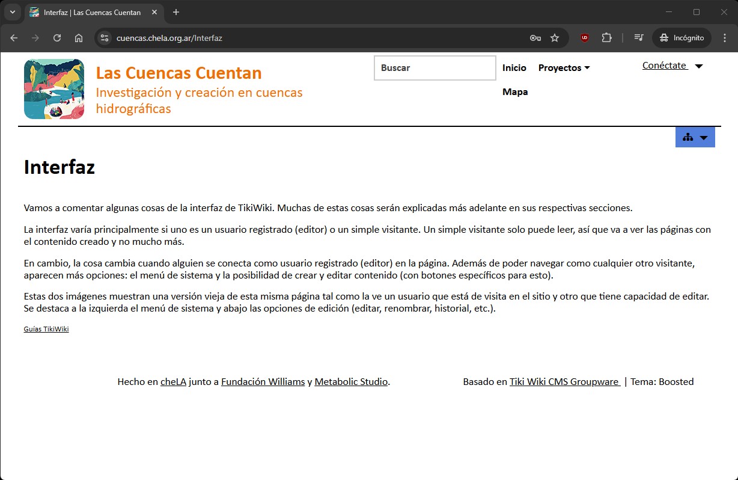The image size is (738, 480).
Task: Open the tab search chevron button
Action: click(12, 12)
